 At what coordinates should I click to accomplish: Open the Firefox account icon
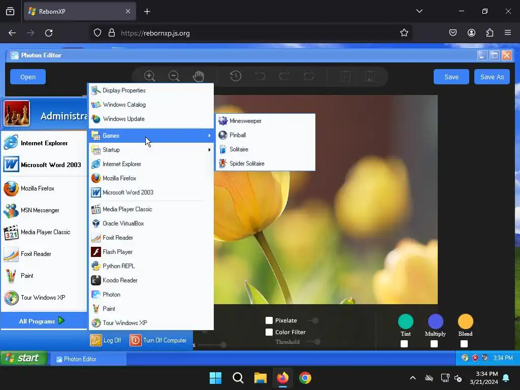(x=471, y=33)
